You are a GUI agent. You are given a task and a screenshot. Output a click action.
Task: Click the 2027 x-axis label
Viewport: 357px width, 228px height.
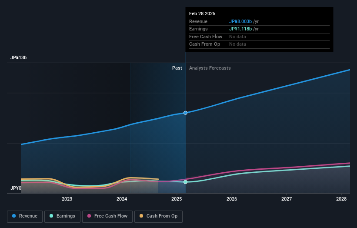287,199
